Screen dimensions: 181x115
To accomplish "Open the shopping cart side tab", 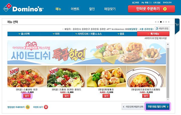I will tap(177, 25).
